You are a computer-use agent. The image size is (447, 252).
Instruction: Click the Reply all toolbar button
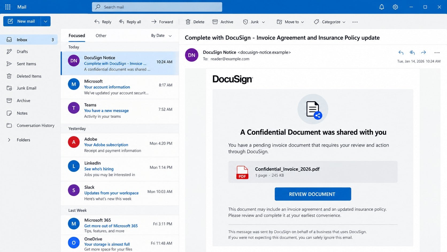(x=130, y=22)
